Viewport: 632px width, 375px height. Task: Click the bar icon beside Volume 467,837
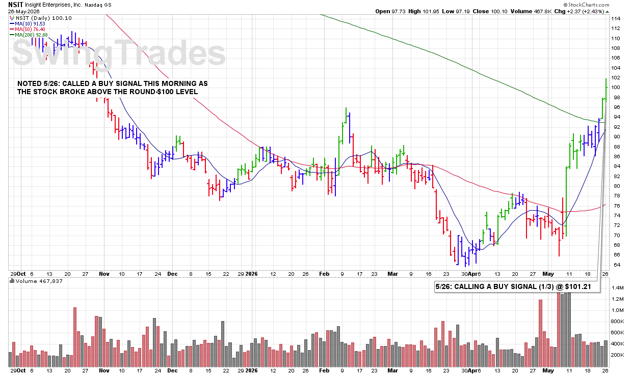12,281
